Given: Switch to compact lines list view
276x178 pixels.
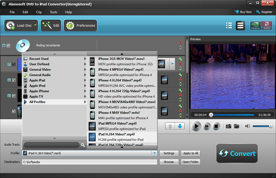Looking at the screenshot, I should (x=240, y=26).
